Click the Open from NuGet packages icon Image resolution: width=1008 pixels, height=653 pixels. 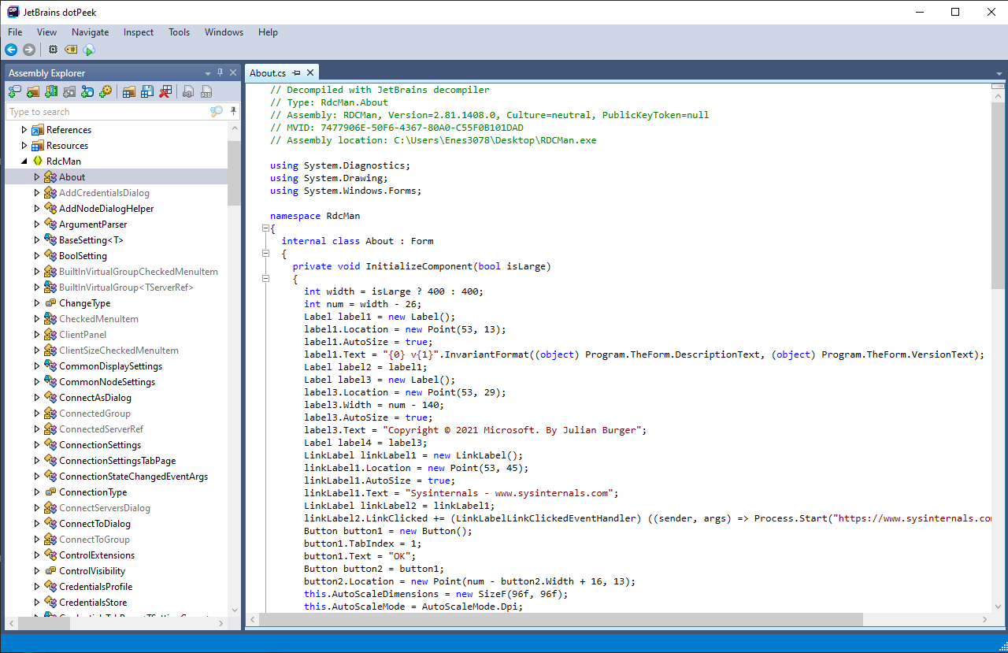[87, 92]
